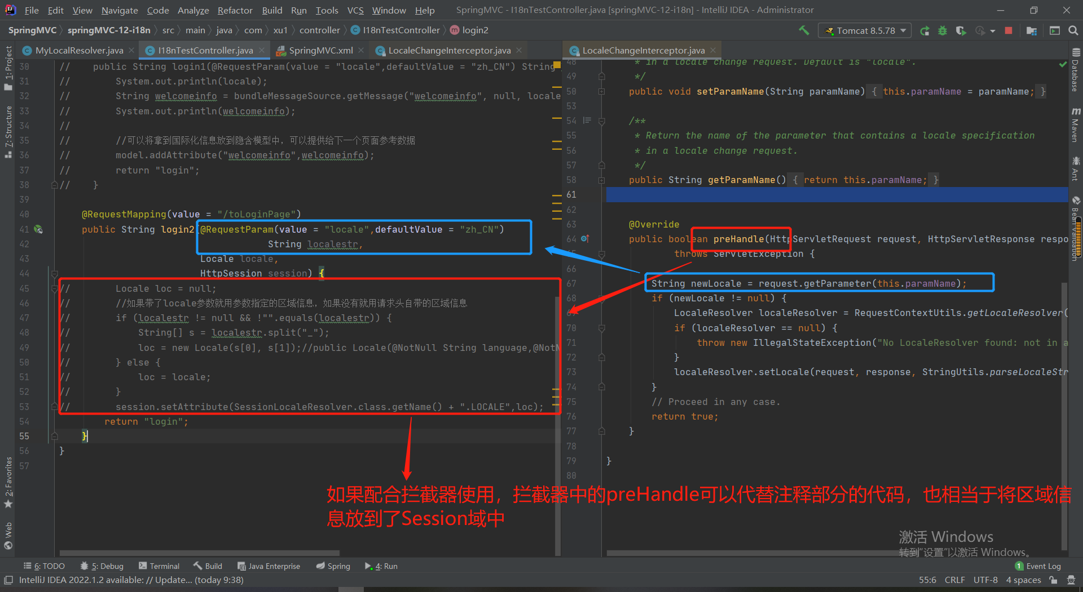
Task: Open the Project tool window
Action: pyautogui.click(x=8, y=68)
